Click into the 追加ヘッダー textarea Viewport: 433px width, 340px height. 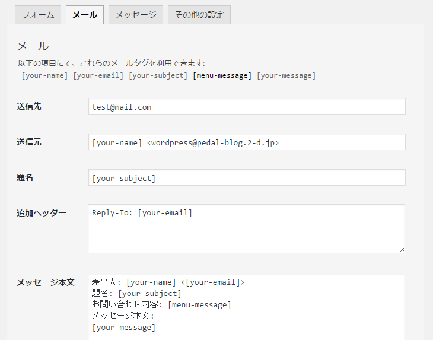(x=246, y=228)
